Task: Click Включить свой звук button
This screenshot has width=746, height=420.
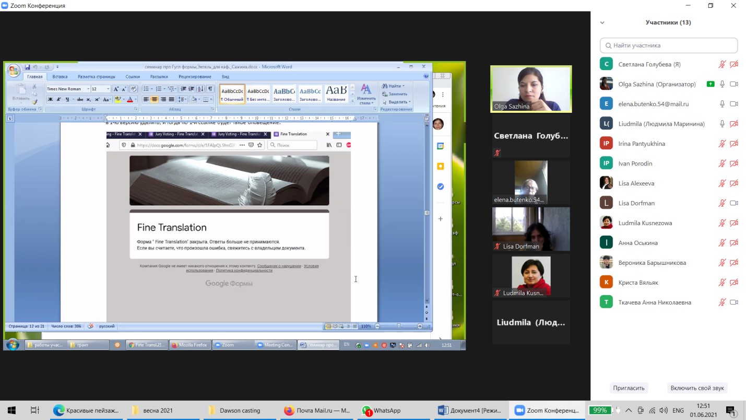Action: pos(697,388)
